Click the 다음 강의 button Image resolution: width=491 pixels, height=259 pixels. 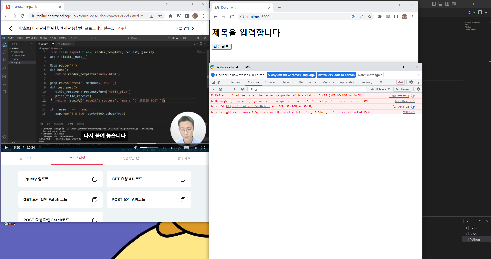coord(185,28)
